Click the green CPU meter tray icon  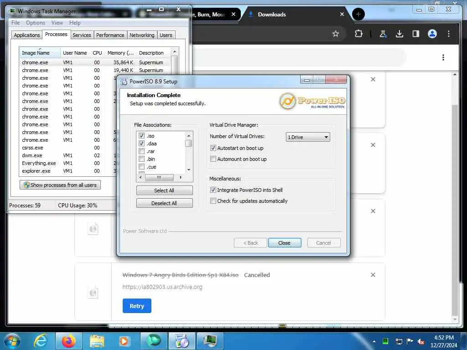point(385,341)
